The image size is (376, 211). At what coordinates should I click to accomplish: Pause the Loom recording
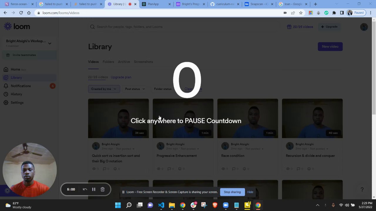click(94, 189)
